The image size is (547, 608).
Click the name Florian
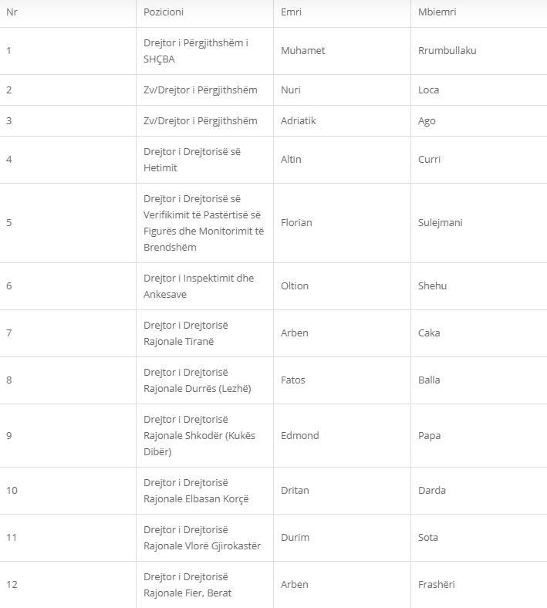click(296, 222)
